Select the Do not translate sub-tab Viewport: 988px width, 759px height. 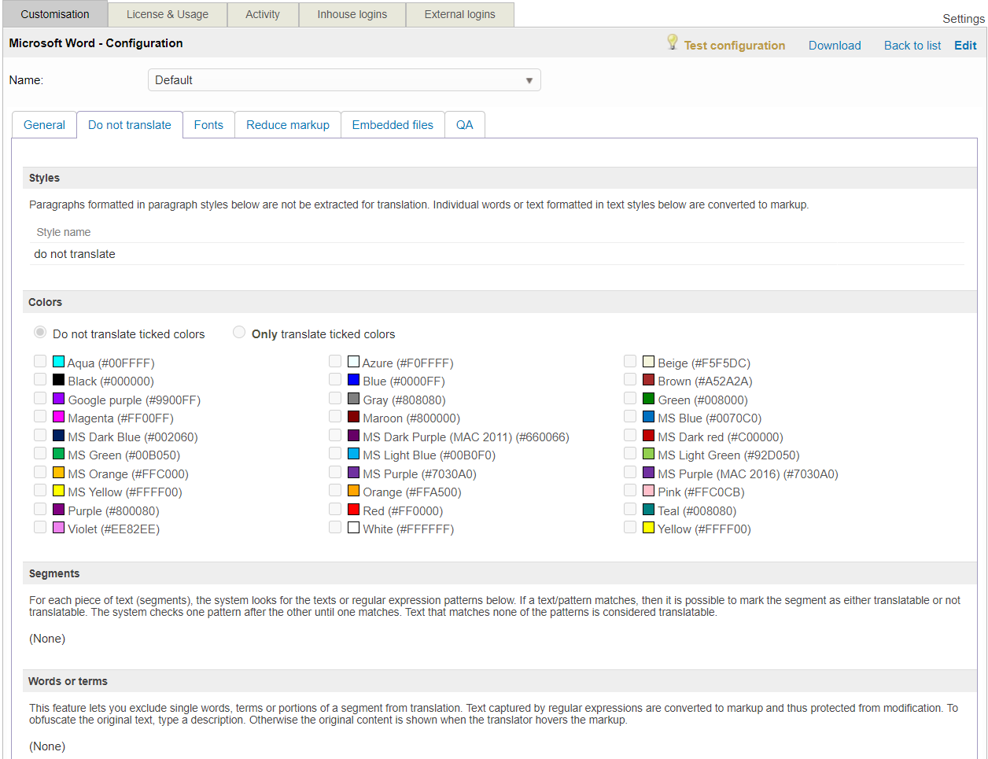coord(130,125)
